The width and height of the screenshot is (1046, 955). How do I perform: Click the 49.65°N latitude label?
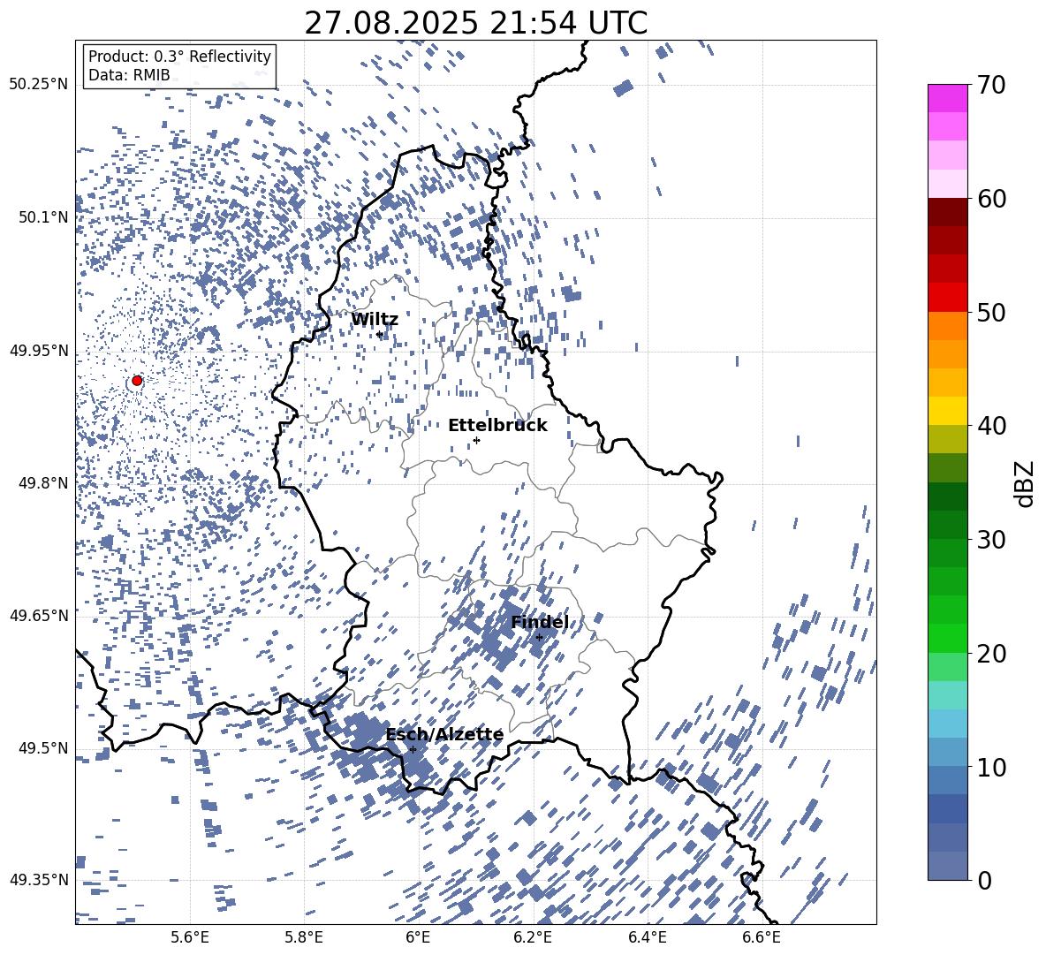click(x=39, y=616)
